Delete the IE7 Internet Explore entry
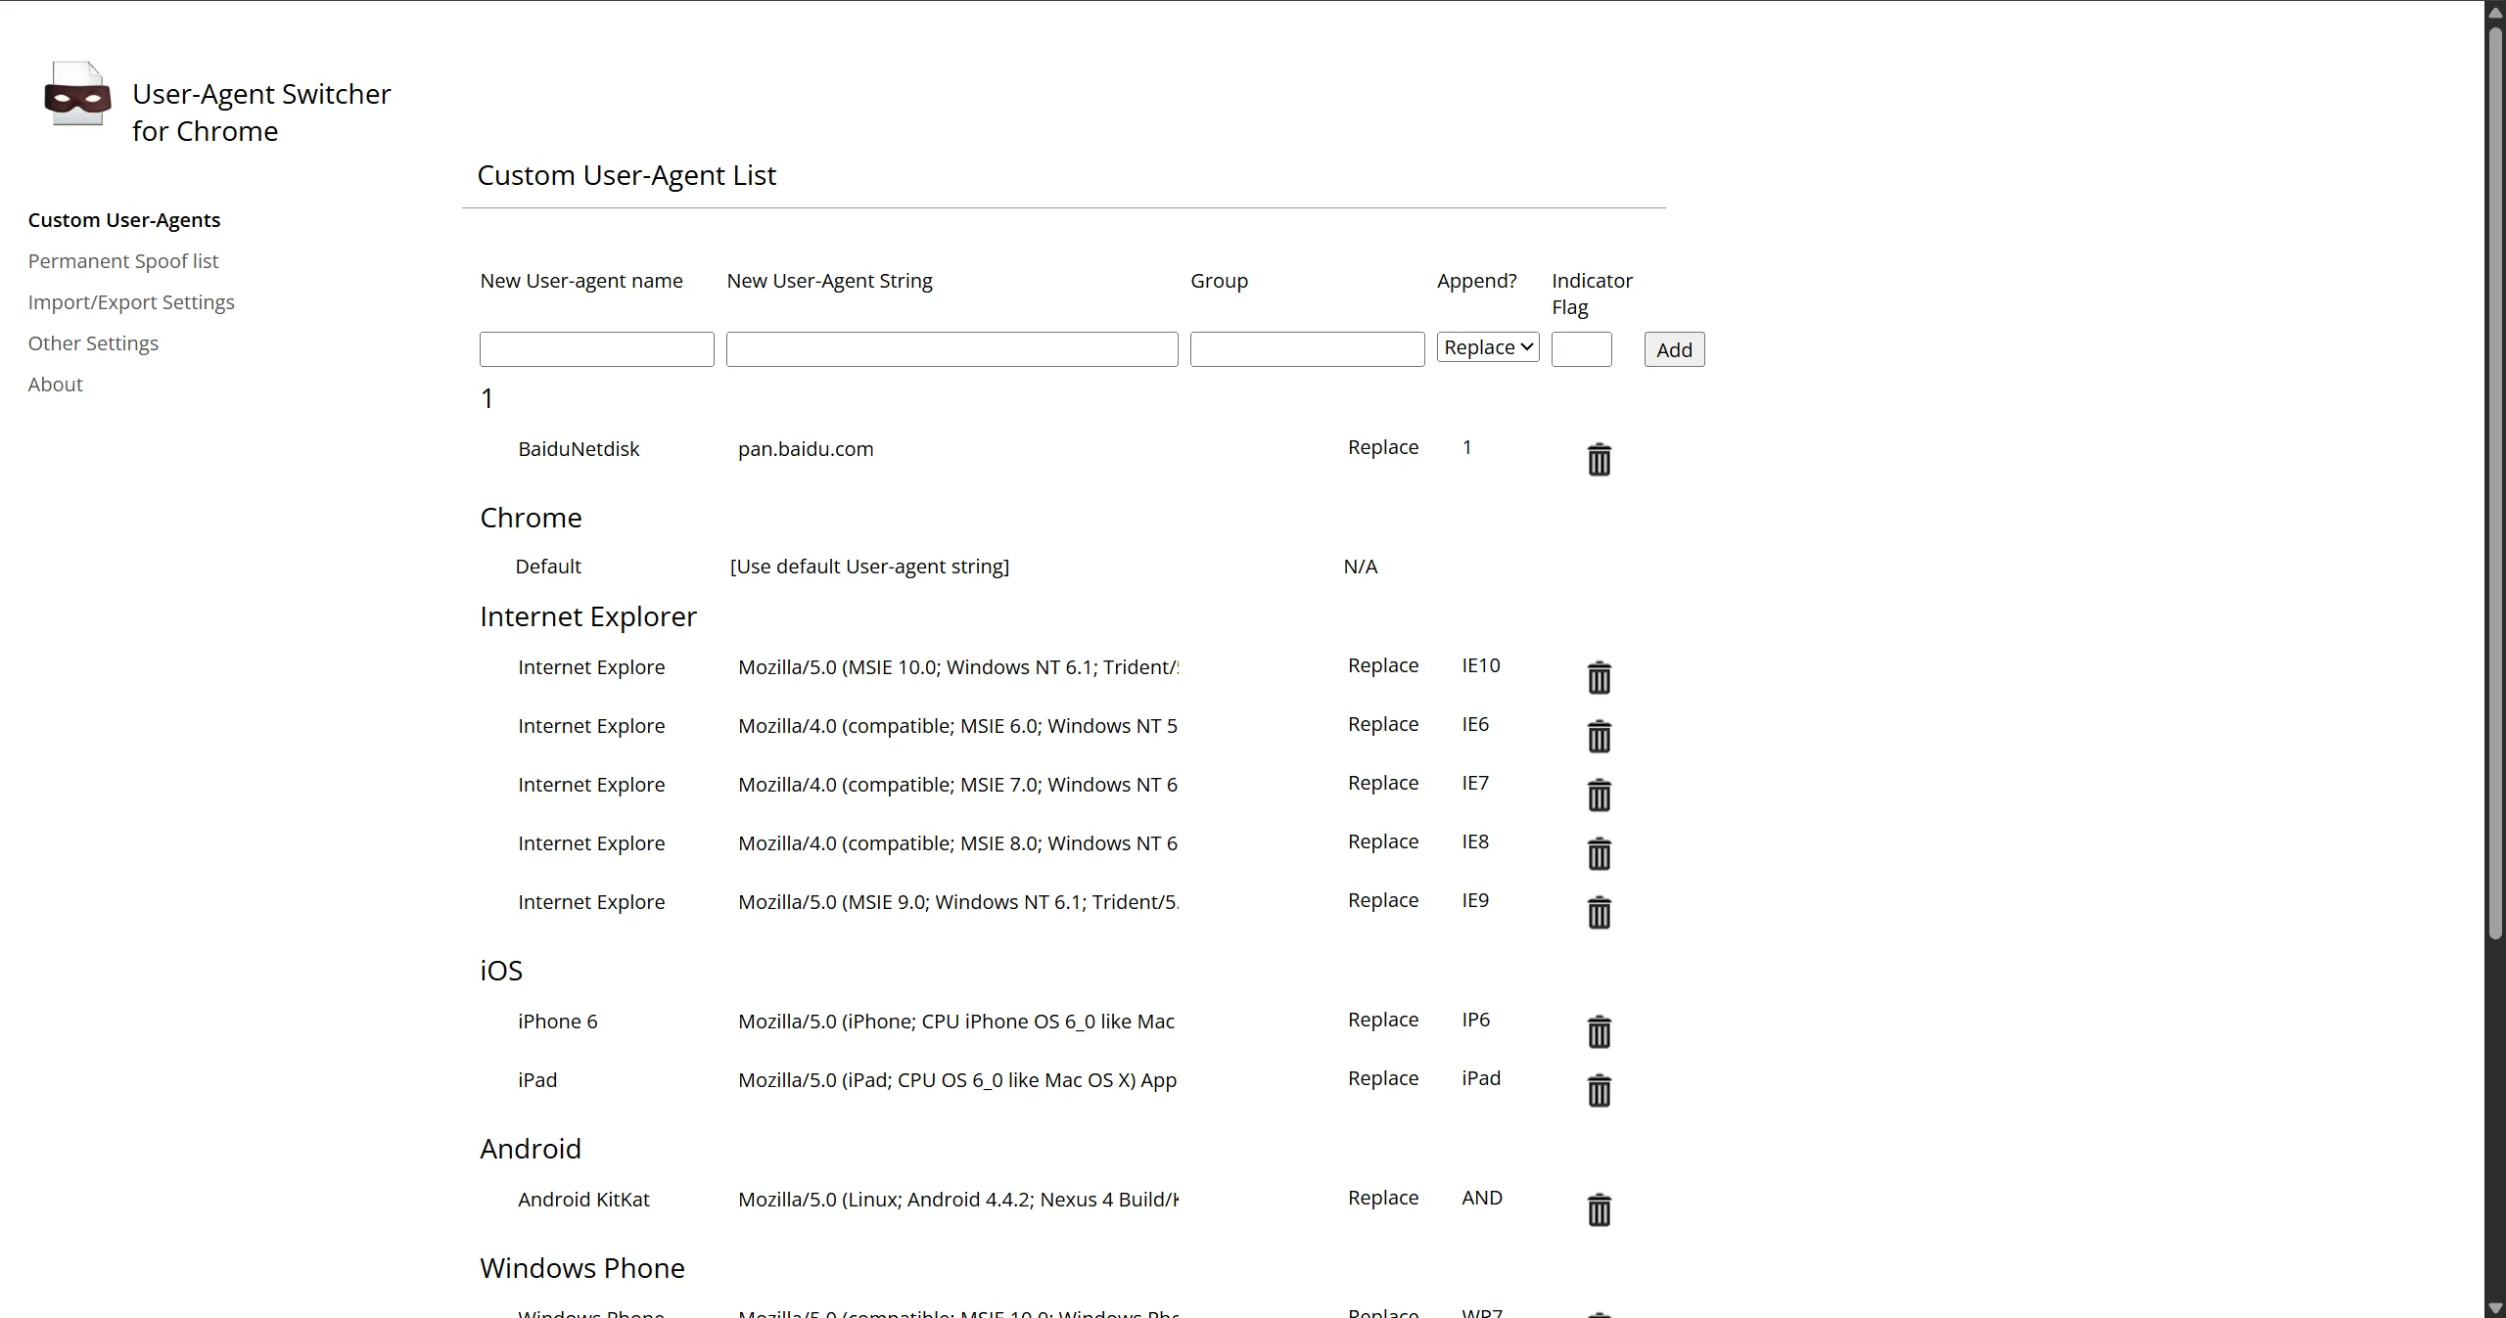This screenshot has height=1318, width=2506. (x=1598, y=795)
